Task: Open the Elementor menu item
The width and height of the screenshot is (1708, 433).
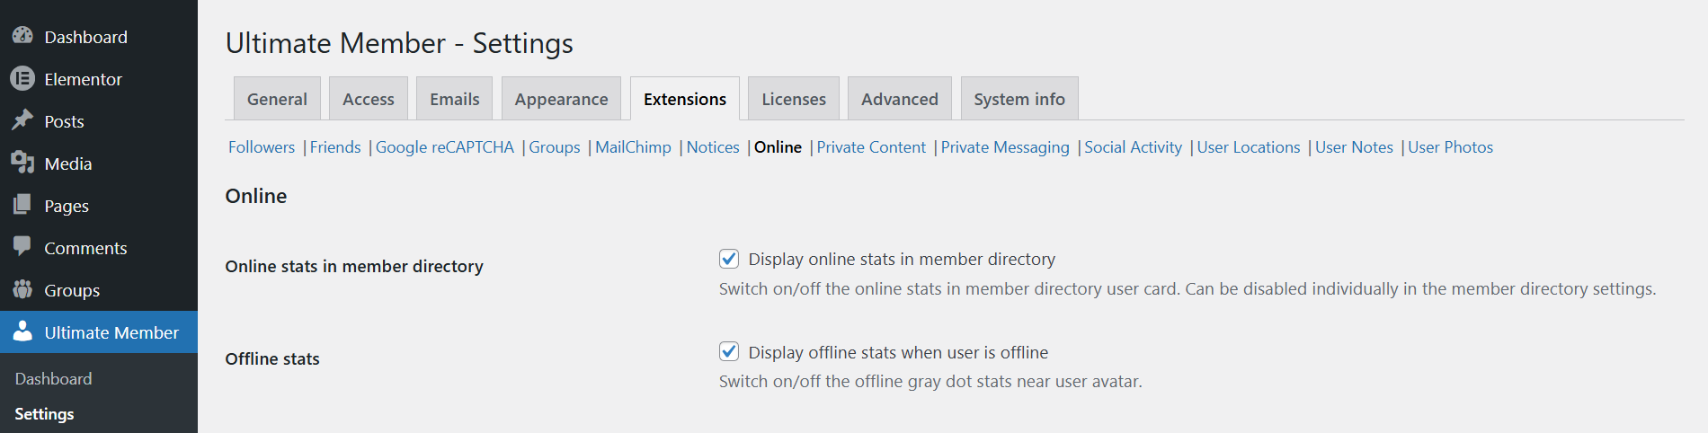Action: coord(99,79)
